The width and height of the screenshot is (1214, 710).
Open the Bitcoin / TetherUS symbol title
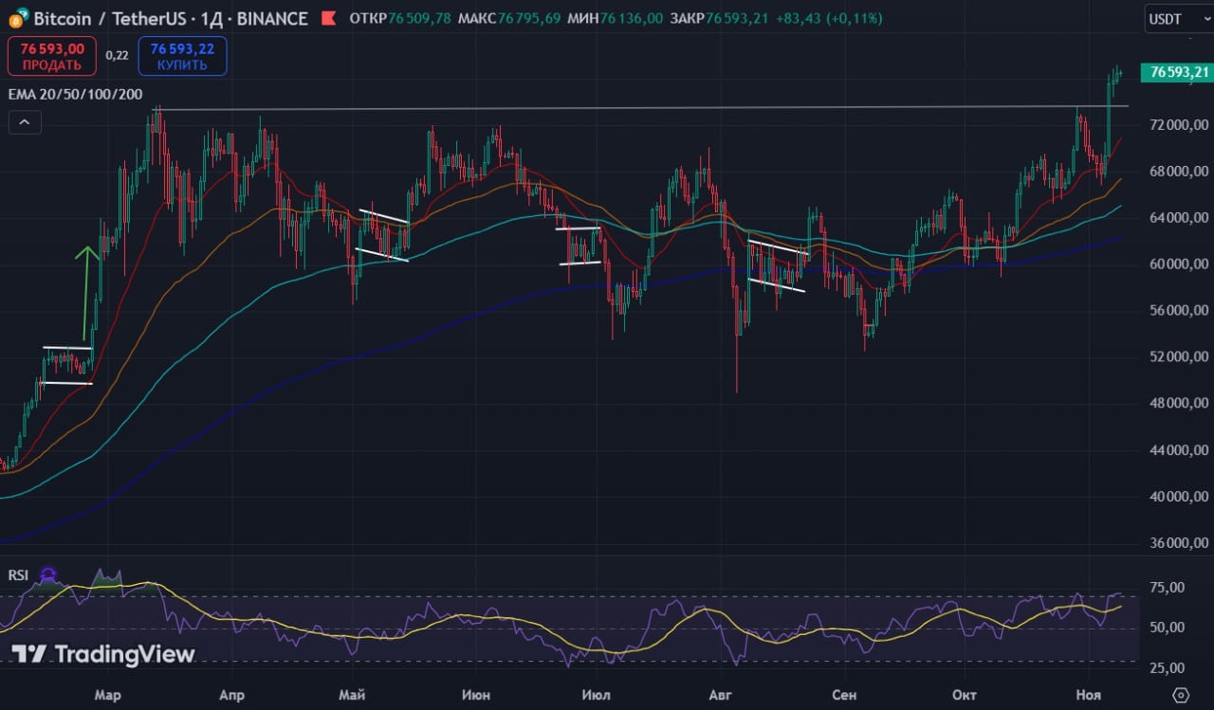[x=171, y=18]
